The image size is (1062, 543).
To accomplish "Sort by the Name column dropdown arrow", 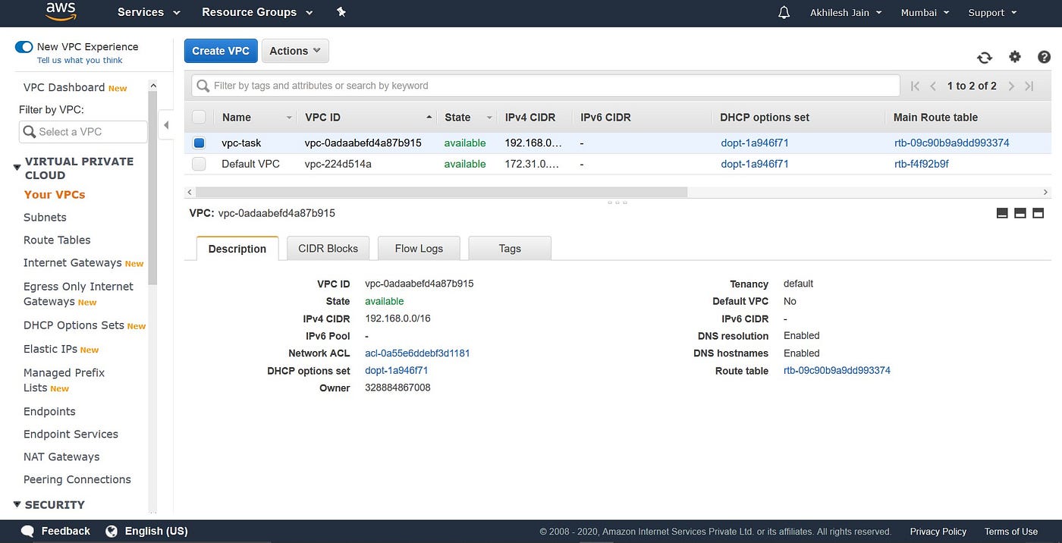I will 289,118.
